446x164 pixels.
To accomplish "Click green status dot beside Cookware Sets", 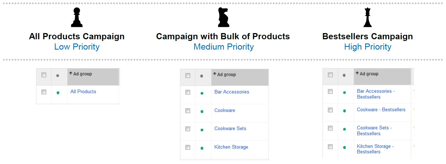I will tap(202, 130).
